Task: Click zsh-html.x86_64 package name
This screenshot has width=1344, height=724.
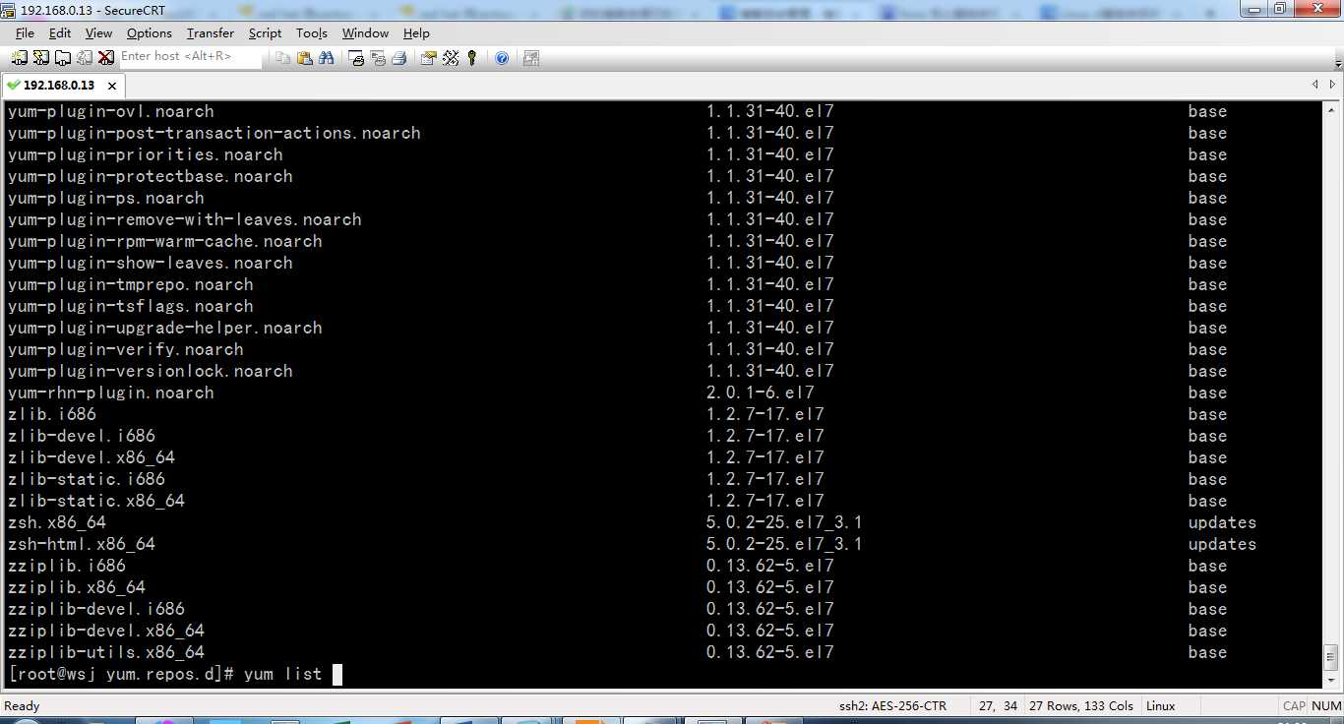Action: pyautogui.click(x=82, y=544)
